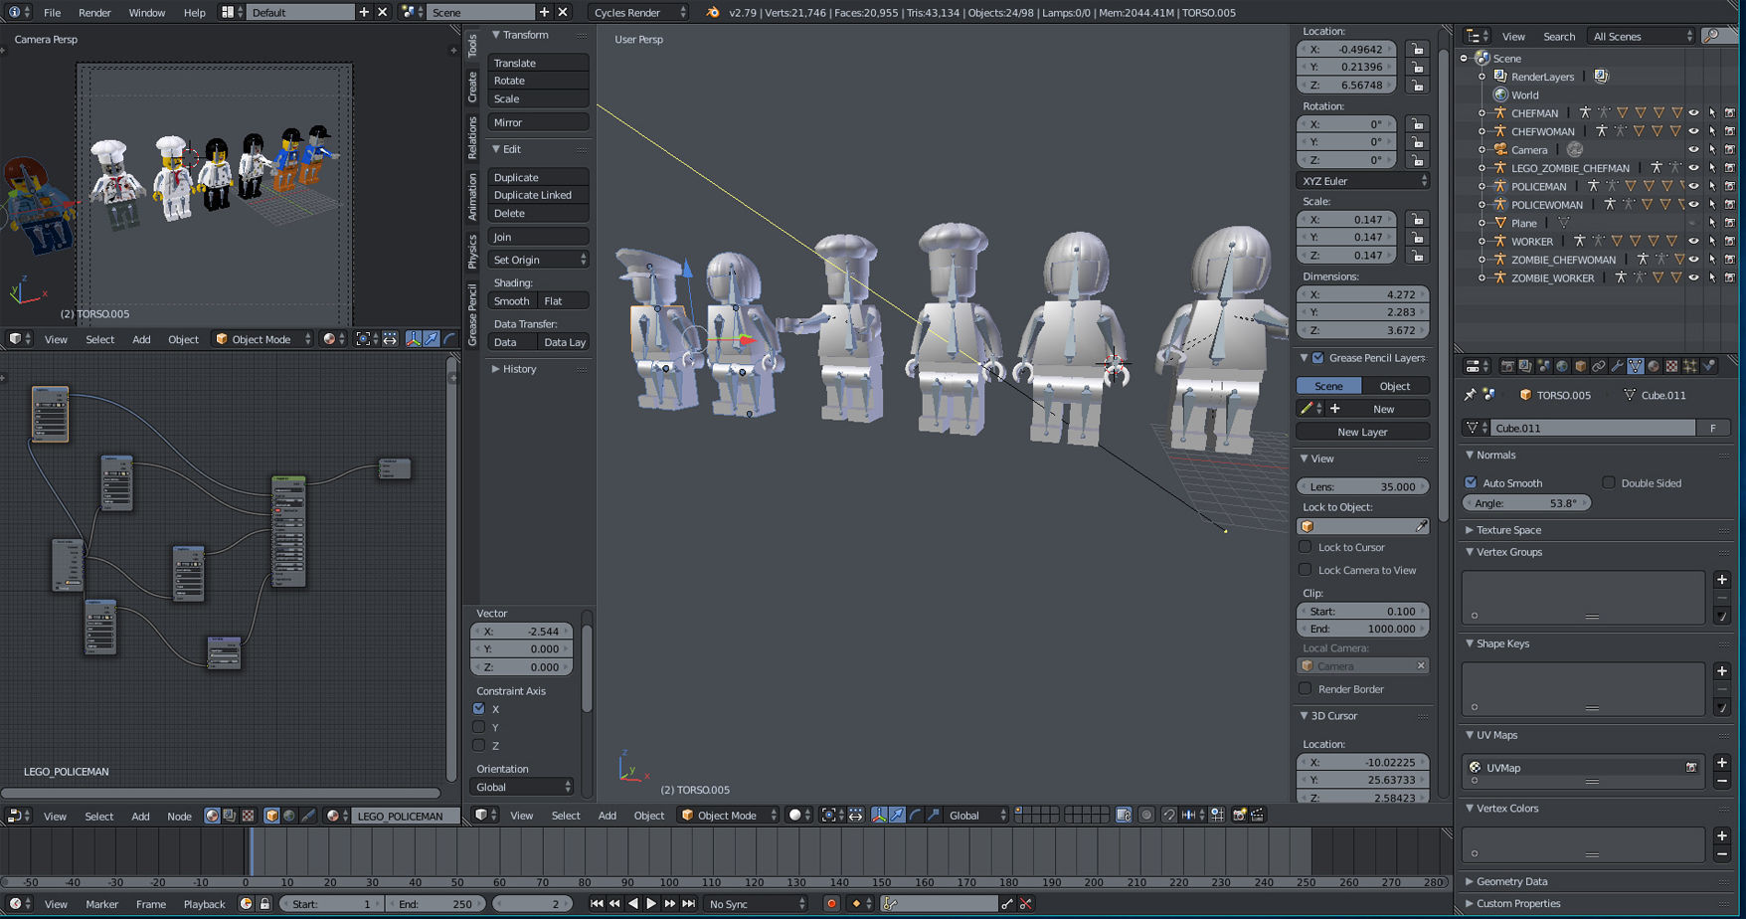Open the Texture checker tab

click(x=1672, y=366)
